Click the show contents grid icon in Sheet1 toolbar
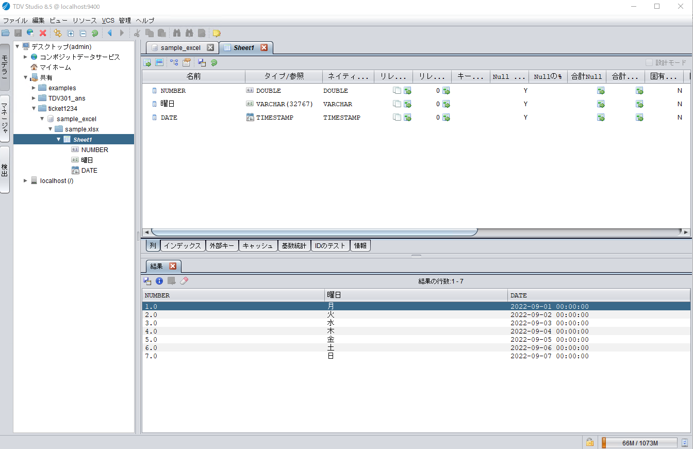Screen dimensions: 693x449 [x=159, y=62]
